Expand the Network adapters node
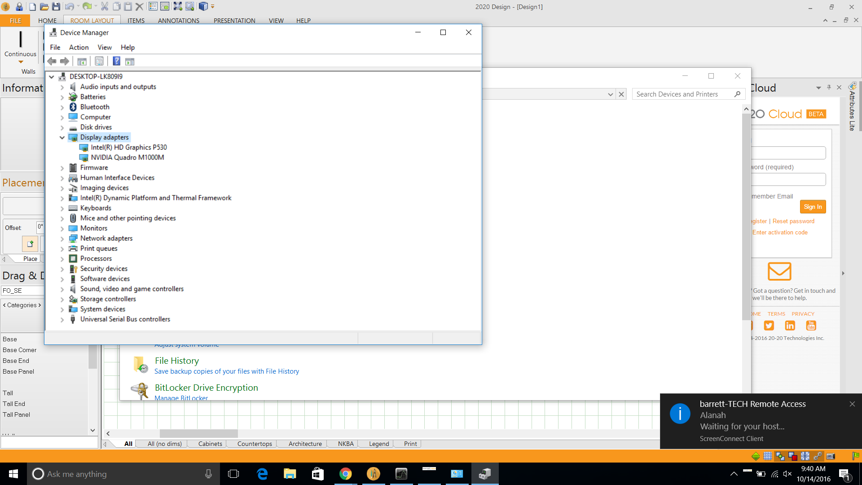The width and height of the screenshot is (862, 485). point(62,238)
